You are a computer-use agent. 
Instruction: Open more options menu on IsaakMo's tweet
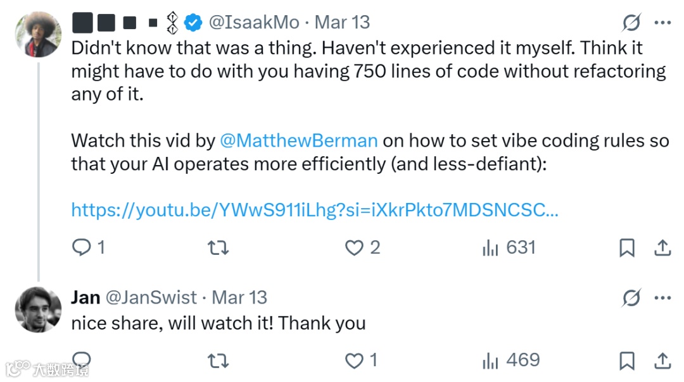point(662,23)
